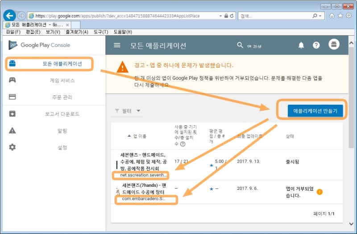Click the 5.00 rating star cell
The width and height of the screenshot is (357, 234).
tap(218, 164)
